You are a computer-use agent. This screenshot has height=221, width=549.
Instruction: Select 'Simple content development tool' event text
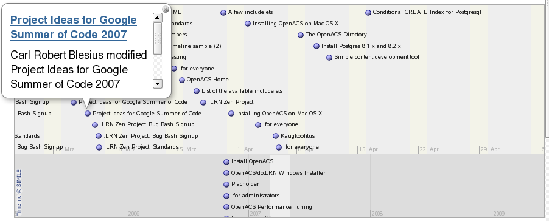coord(377,57)
